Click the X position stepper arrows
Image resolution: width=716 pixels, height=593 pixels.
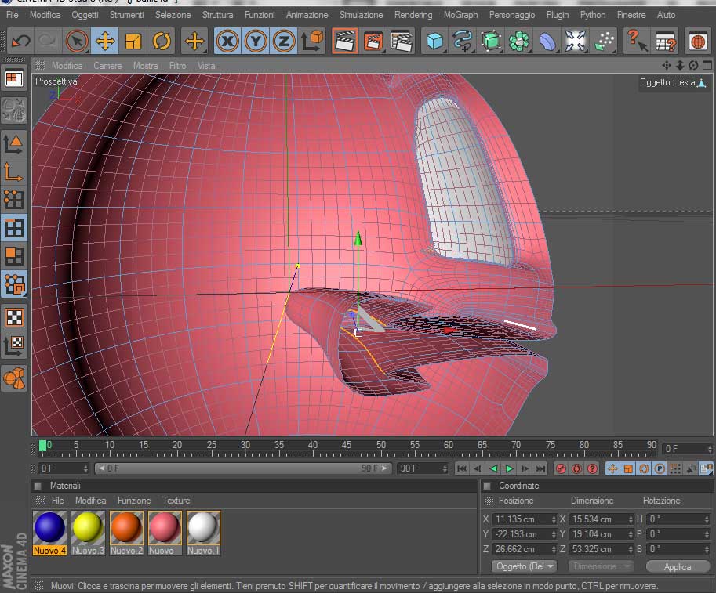(553, 519)
